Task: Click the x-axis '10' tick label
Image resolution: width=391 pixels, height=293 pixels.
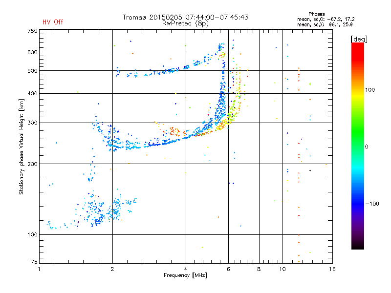Action: pyautogui.click(x=282, y=269)
